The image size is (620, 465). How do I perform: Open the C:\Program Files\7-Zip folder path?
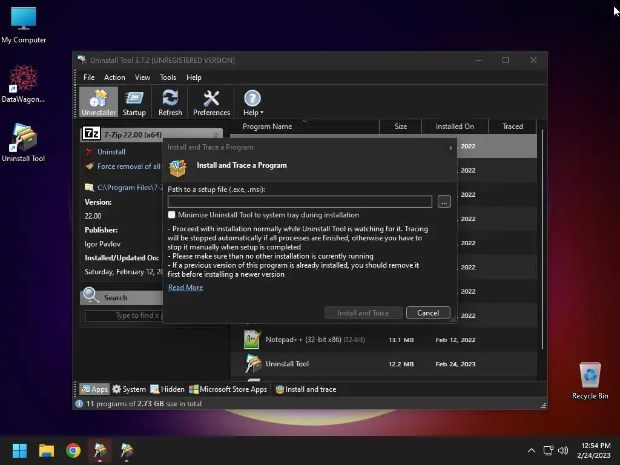[x=130, y=188]
